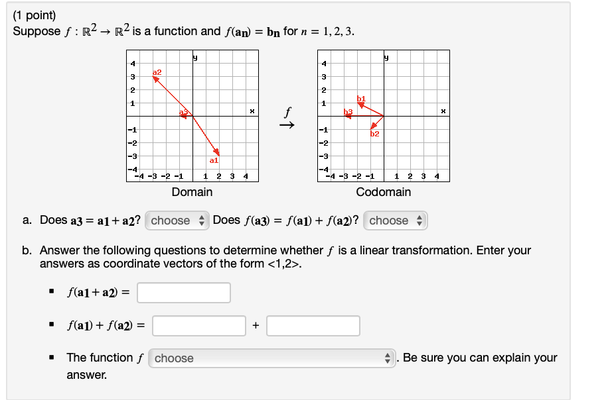Click the f(a1 + a2) answer box
The width and height of the screenshot is (612, 400).
183,292
